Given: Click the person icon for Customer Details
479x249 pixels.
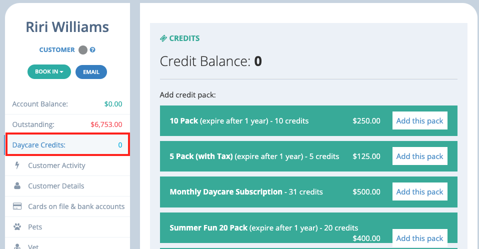Looking at the screenshot, I should point(17,186).
